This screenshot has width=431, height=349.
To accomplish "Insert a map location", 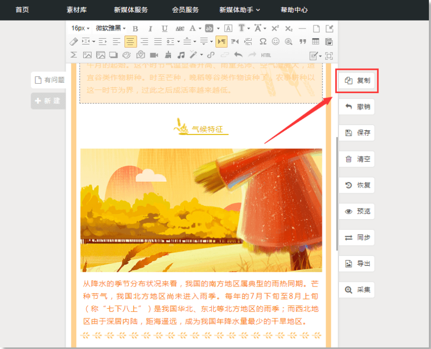I will click(140, 55).
